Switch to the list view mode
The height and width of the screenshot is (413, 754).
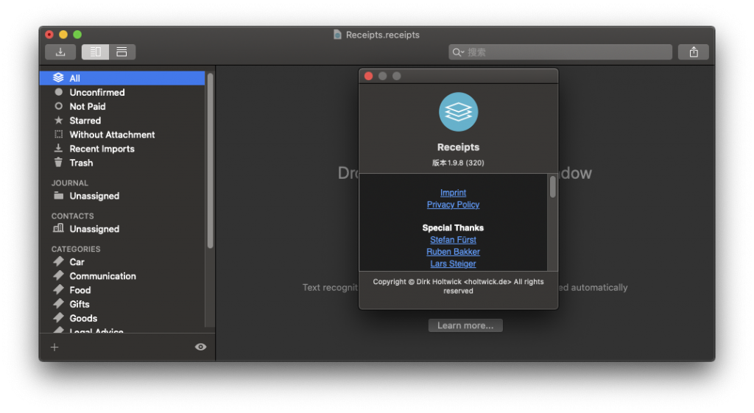(121, 52)
